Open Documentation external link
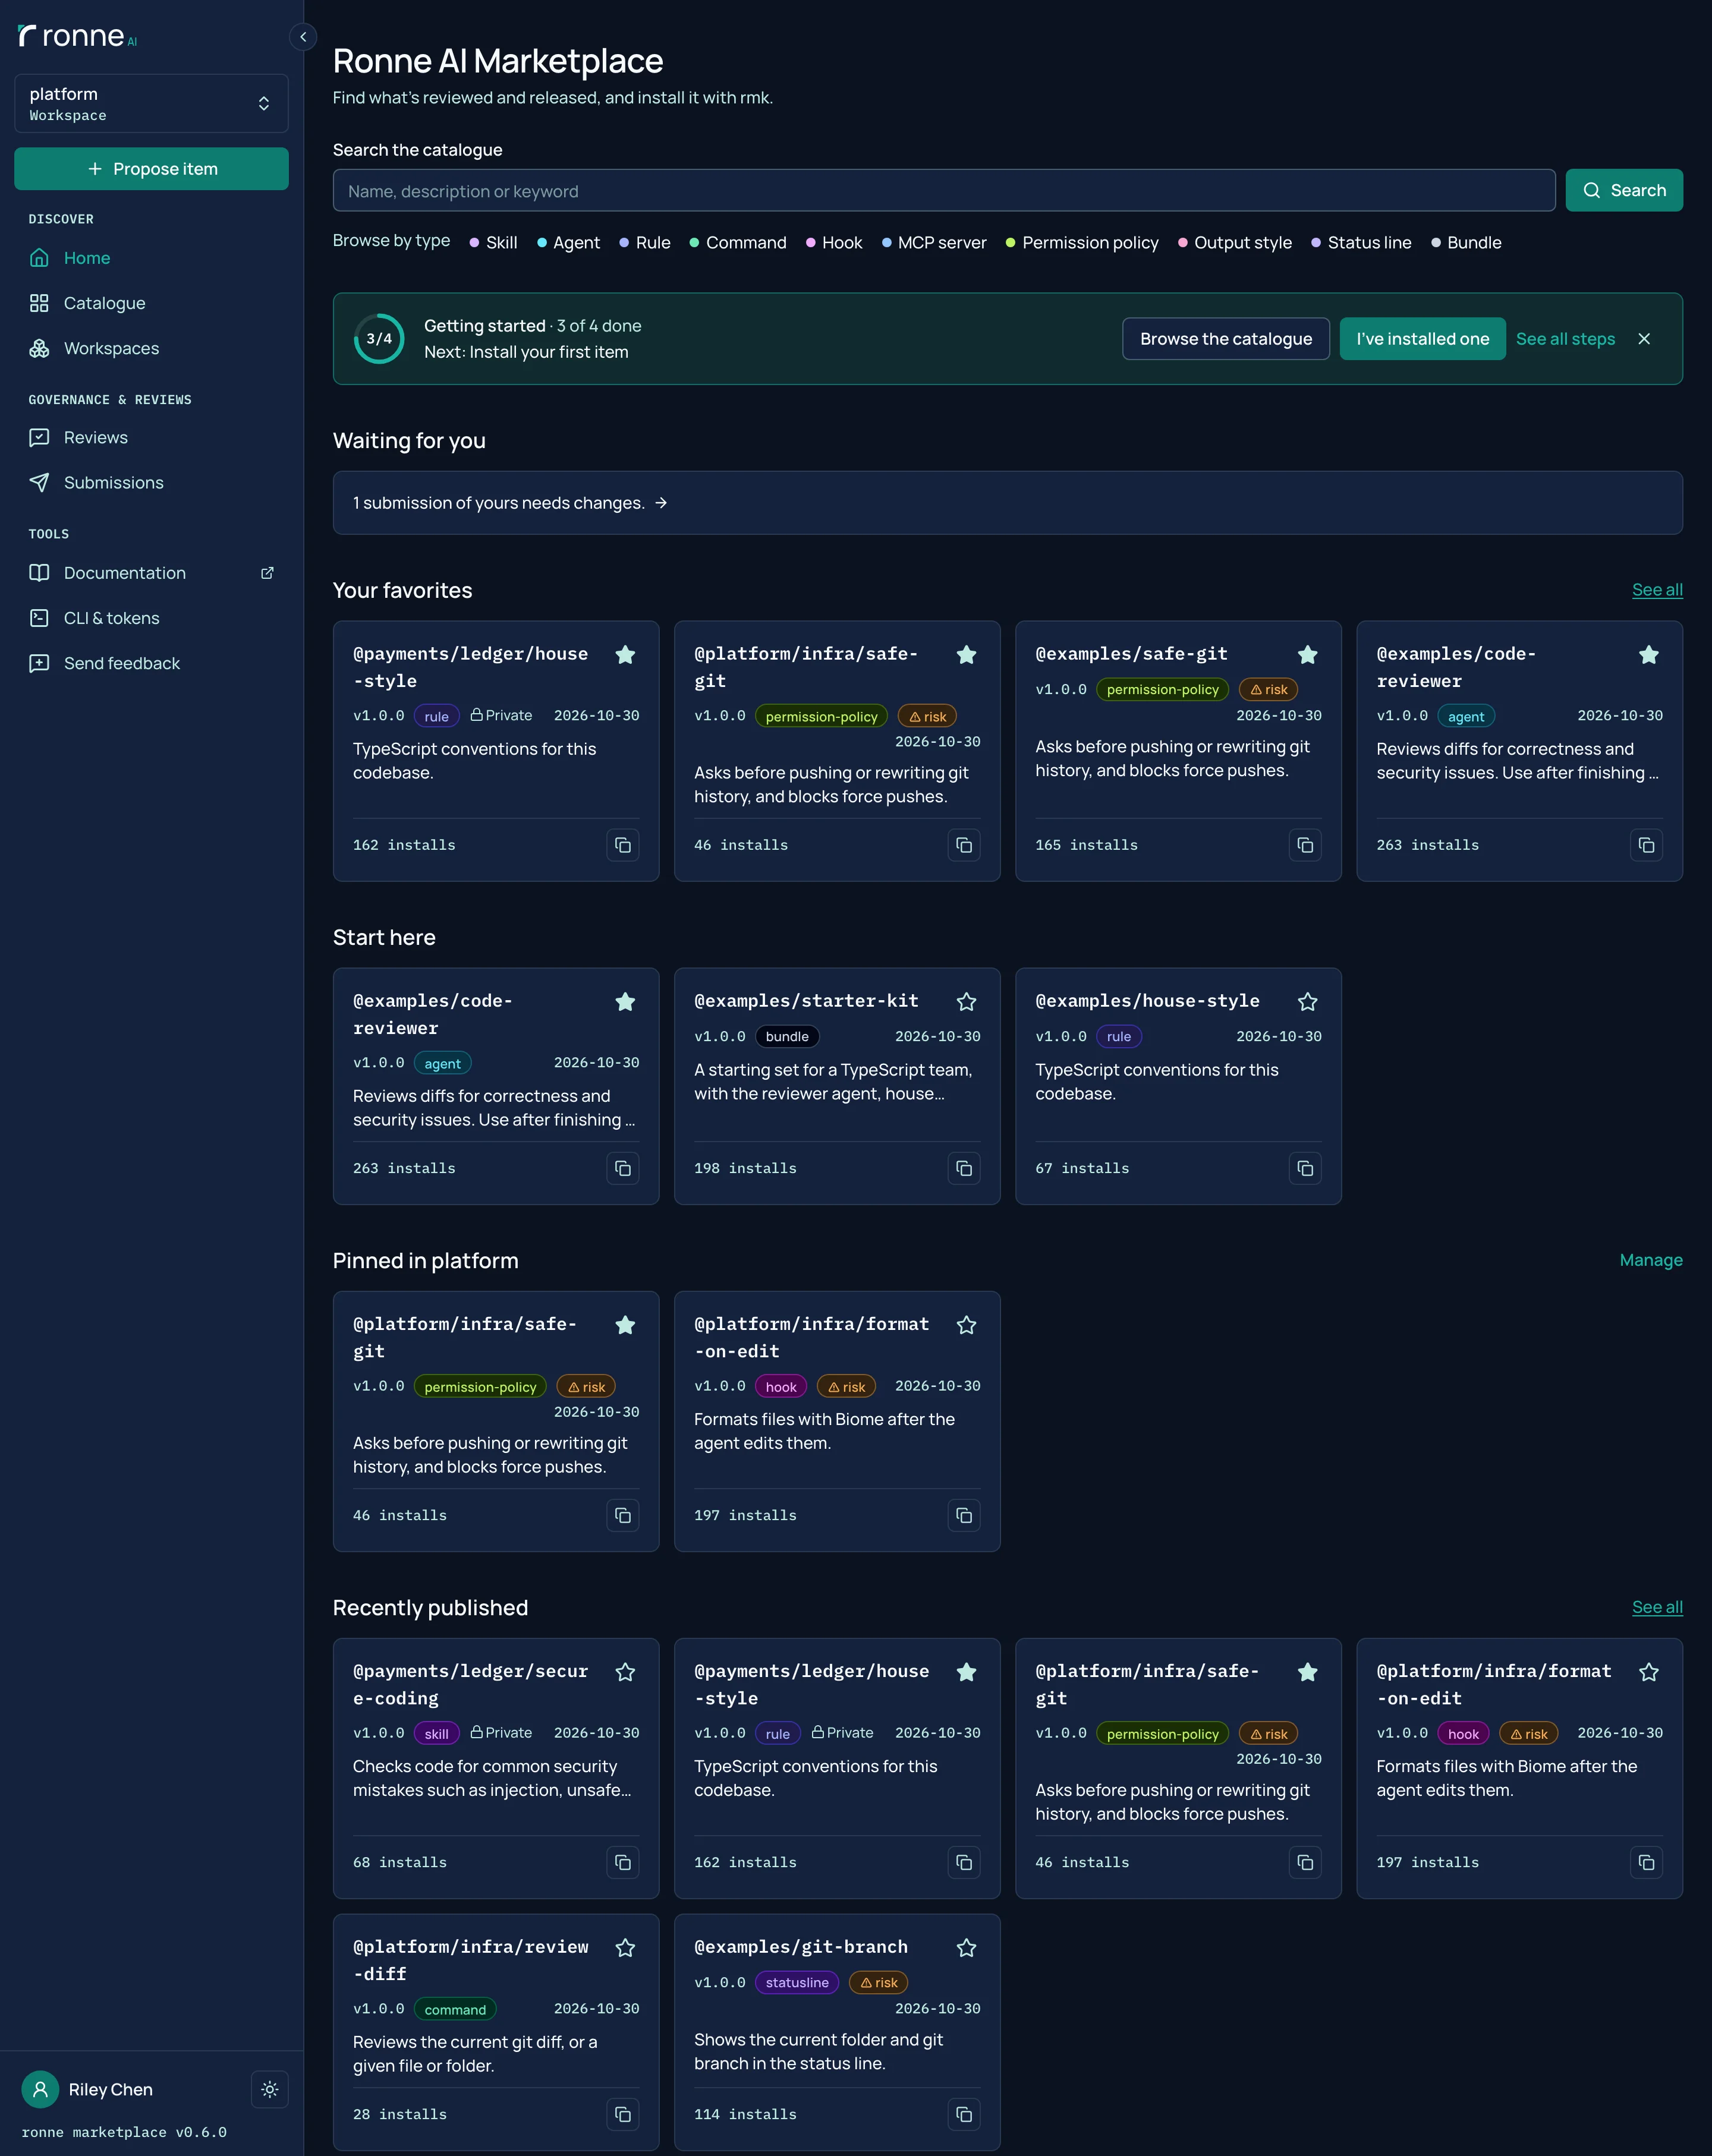Screen dimensions: 1712x2156 [151, 573]
